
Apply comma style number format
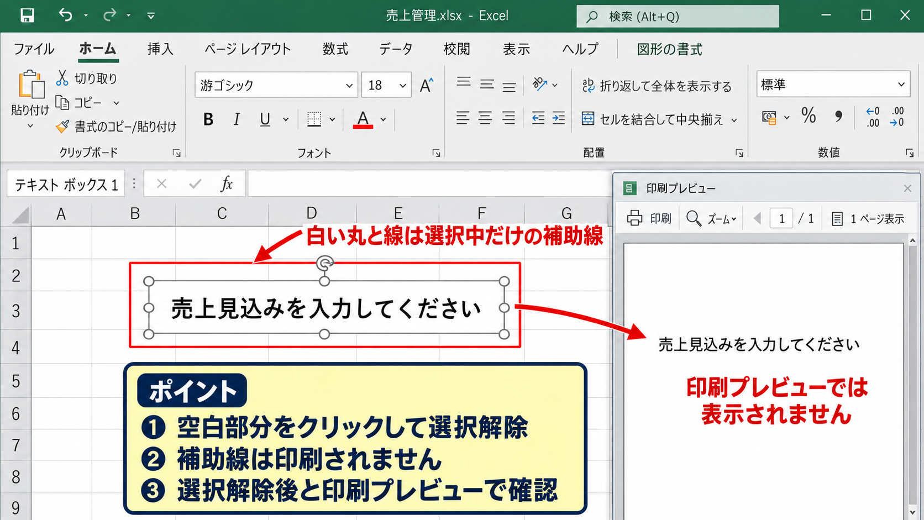[839, 116]
